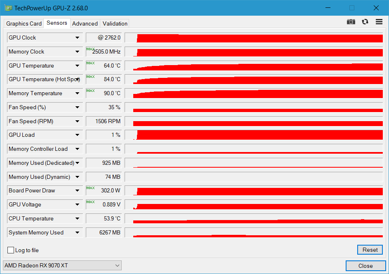Open the Advanced tab

[85, 23]
